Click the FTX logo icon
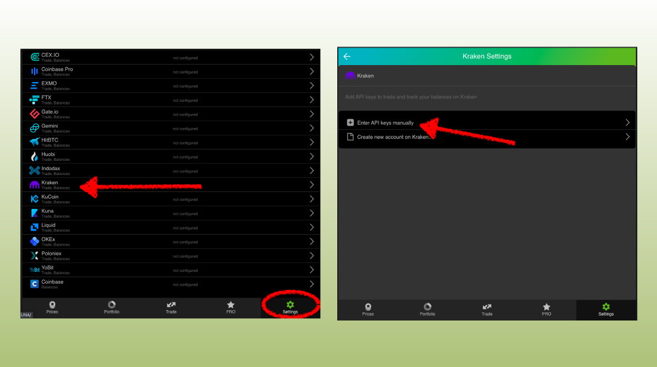657x367 pixels. [x=34, y=100]
